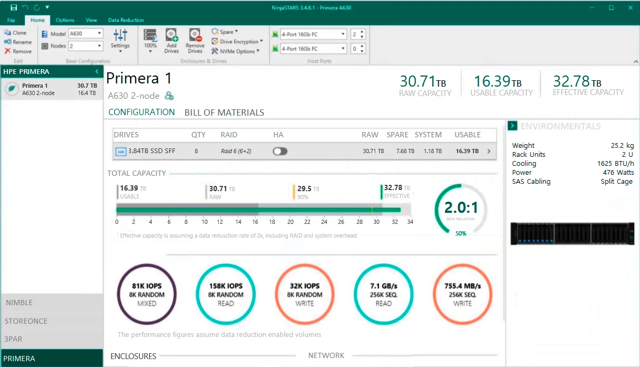Switch to the Data Reduction ribbon tab
This screenshot has height=367, width=640.
(x=126, y=20)
